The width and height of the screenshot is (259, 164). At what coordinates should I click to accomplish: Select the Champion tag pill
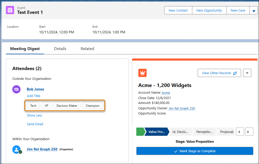coord(92,106)
